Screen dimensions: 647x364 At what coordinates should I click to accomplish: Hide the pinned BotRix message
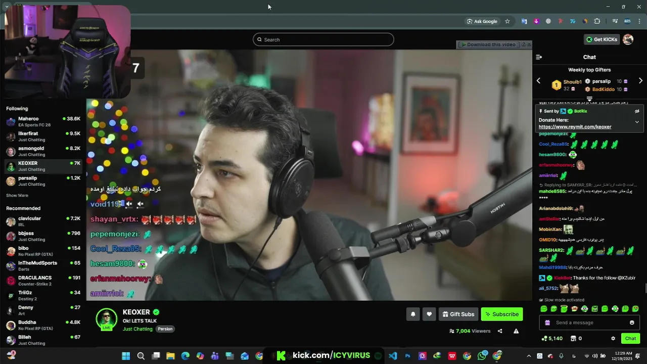click(x=637, y=111)
